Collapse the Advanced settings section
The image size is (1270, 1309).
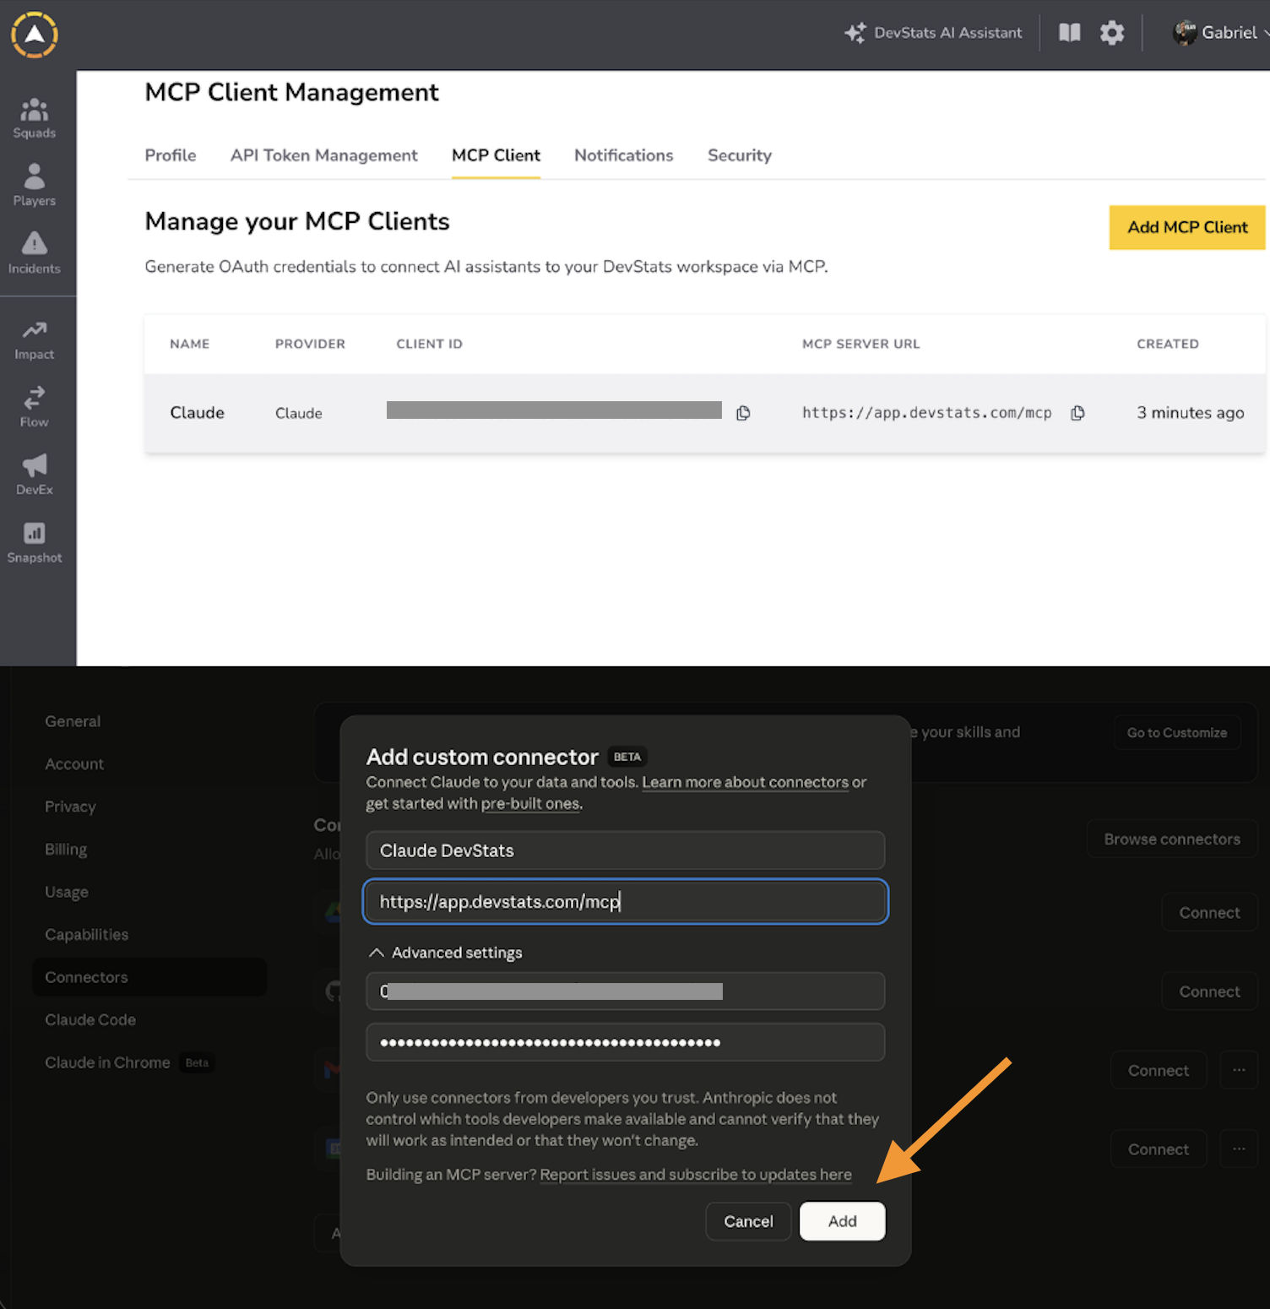coord(446,953)
